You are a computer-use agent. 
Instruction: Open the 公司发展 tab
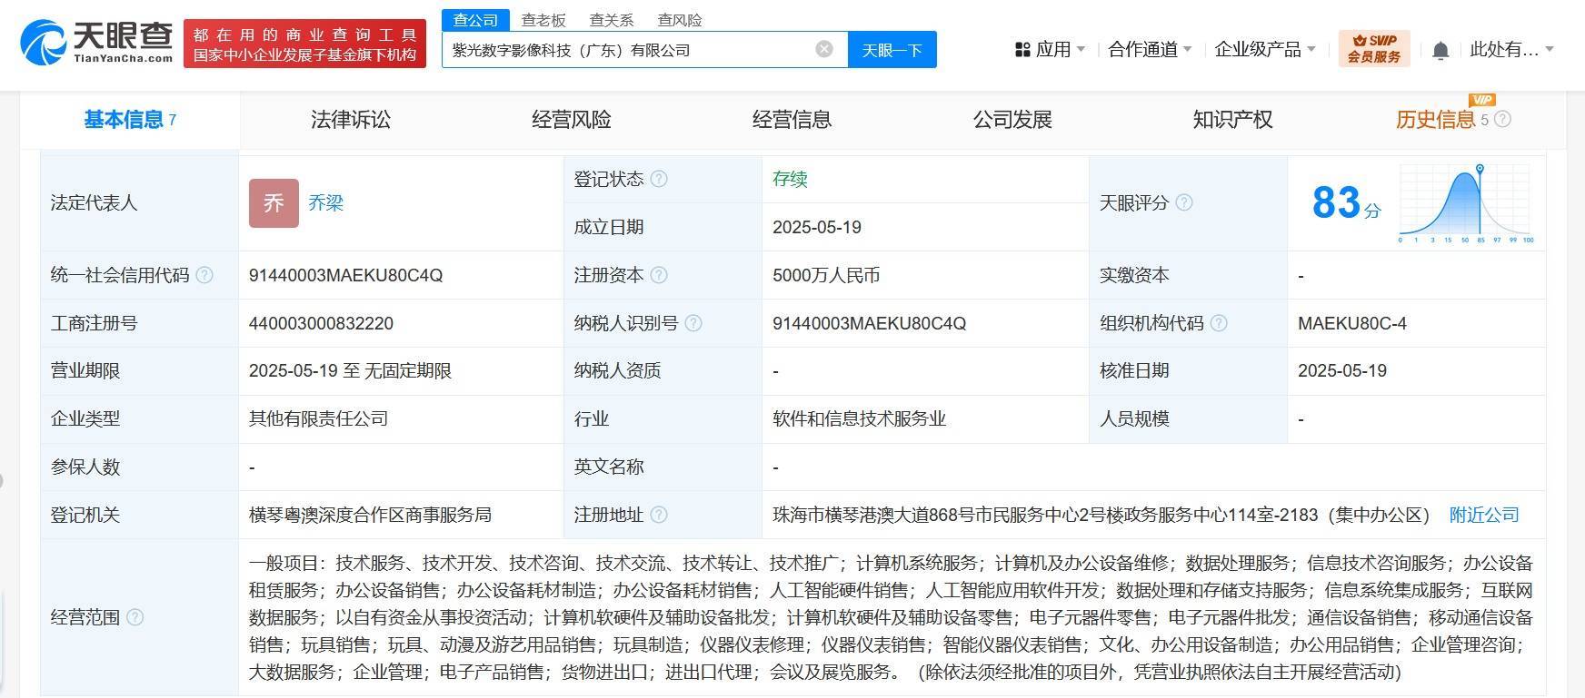pyautogui.click(x=1012, y=120)
